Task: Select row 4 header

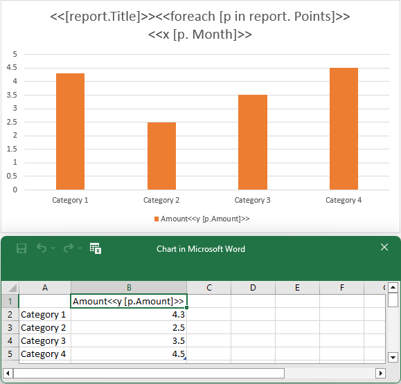Action: (x=10, y=340)
